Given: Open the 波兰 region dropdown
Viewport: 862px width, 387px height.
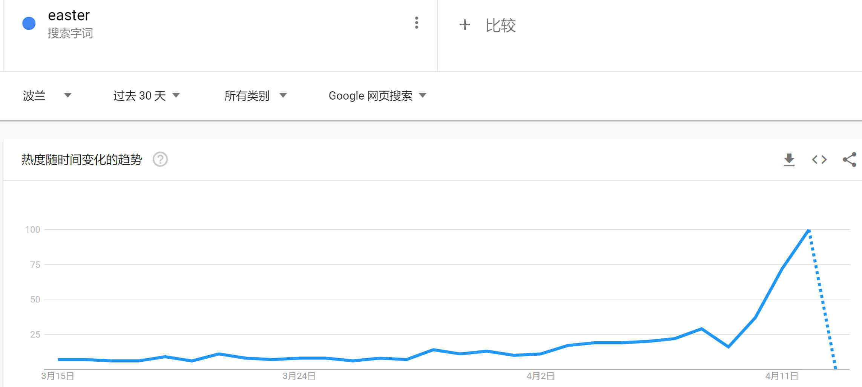Looking at the screenshot, I should click(47, 95).
